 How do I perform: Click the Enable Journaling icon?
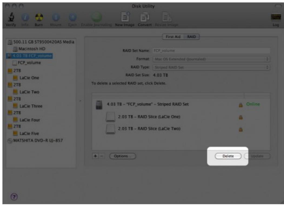(x=96, y=17)
